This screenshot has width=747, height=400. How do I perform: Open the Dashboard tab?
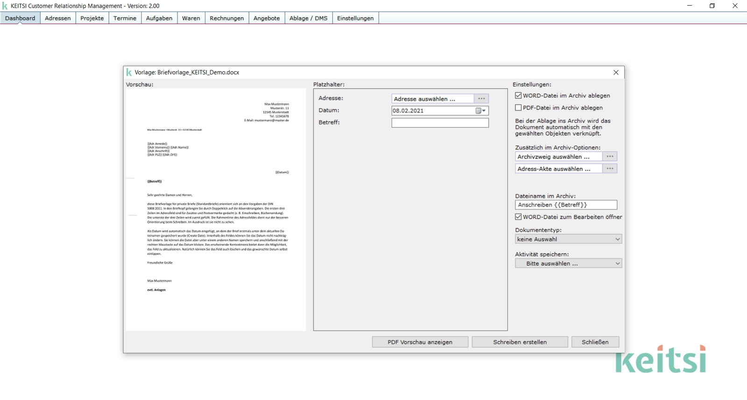[x=20, y=18]
